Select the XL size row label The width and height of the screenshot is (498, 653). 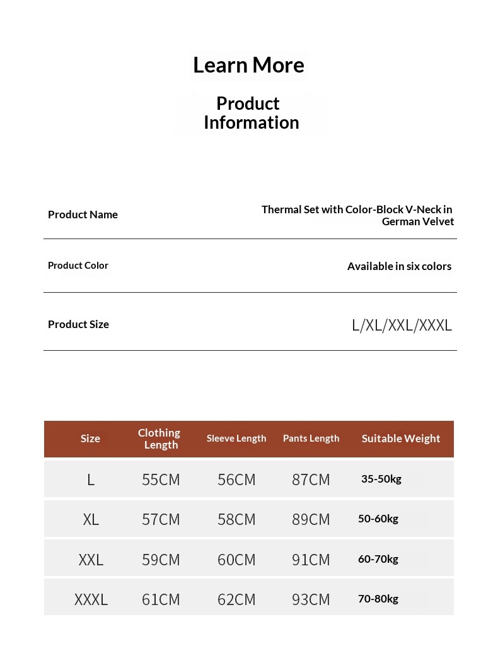click(91, 520)
